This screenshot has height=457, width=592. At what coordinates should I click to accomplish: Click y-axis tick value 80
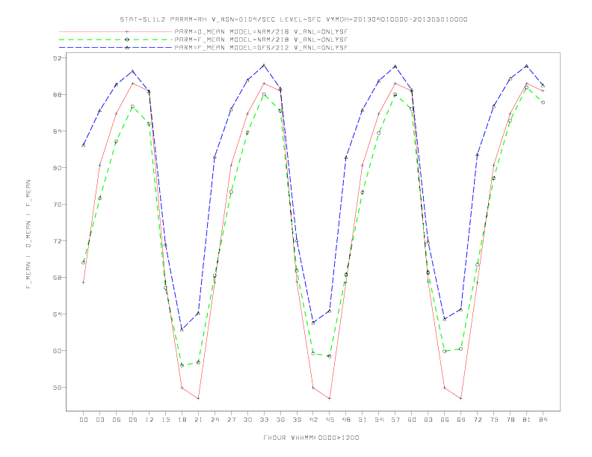coord(57,168)
